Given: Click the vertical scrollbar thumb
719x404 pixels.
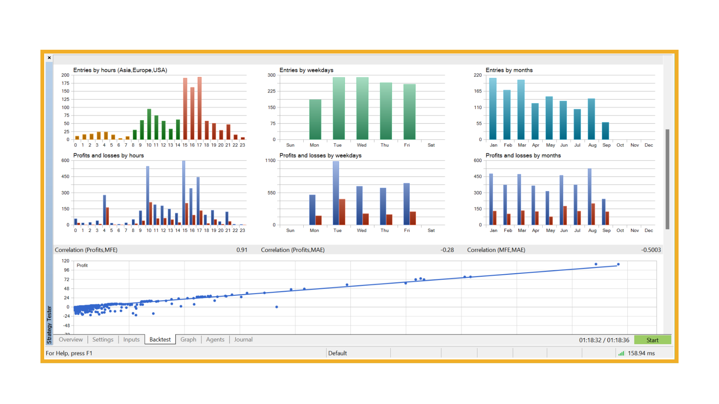Looking at the screenshot, I should (x=667, y=179).
